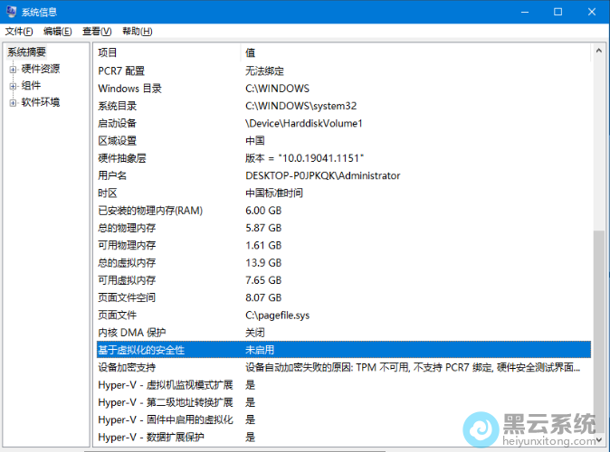Expand the 组件 tree node
The image size is (610, 452).
(x=13, y=86)
